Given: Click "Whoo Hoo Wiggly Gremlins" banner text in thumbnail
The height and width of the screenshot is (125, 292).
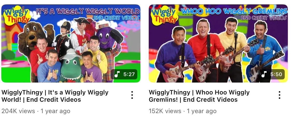Looking at the screenshot, I should 234,12.
